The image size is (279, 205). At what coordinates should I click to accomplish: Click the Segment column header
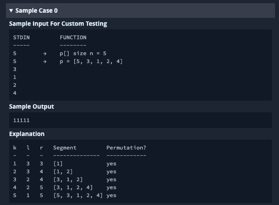coord(65,148)
